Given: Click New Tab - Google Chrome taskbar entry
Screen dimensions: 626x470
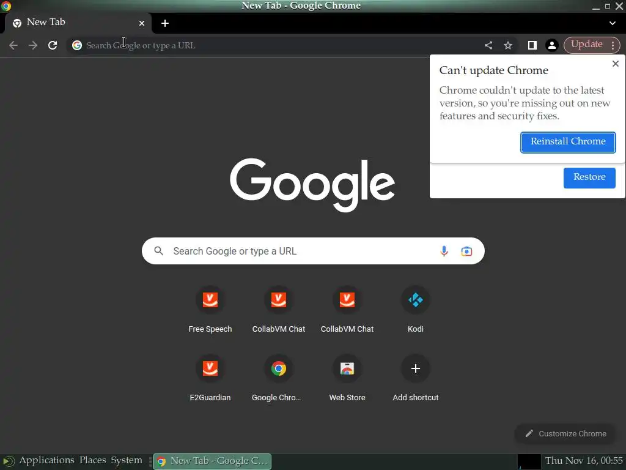Looking at the screenshot, I should click(x=212, y=461).
